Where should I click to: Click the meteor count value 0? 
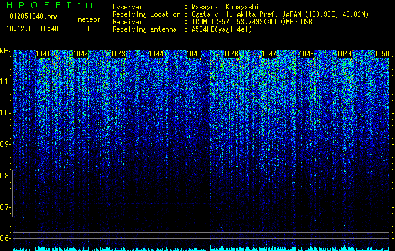click(89, 29)
